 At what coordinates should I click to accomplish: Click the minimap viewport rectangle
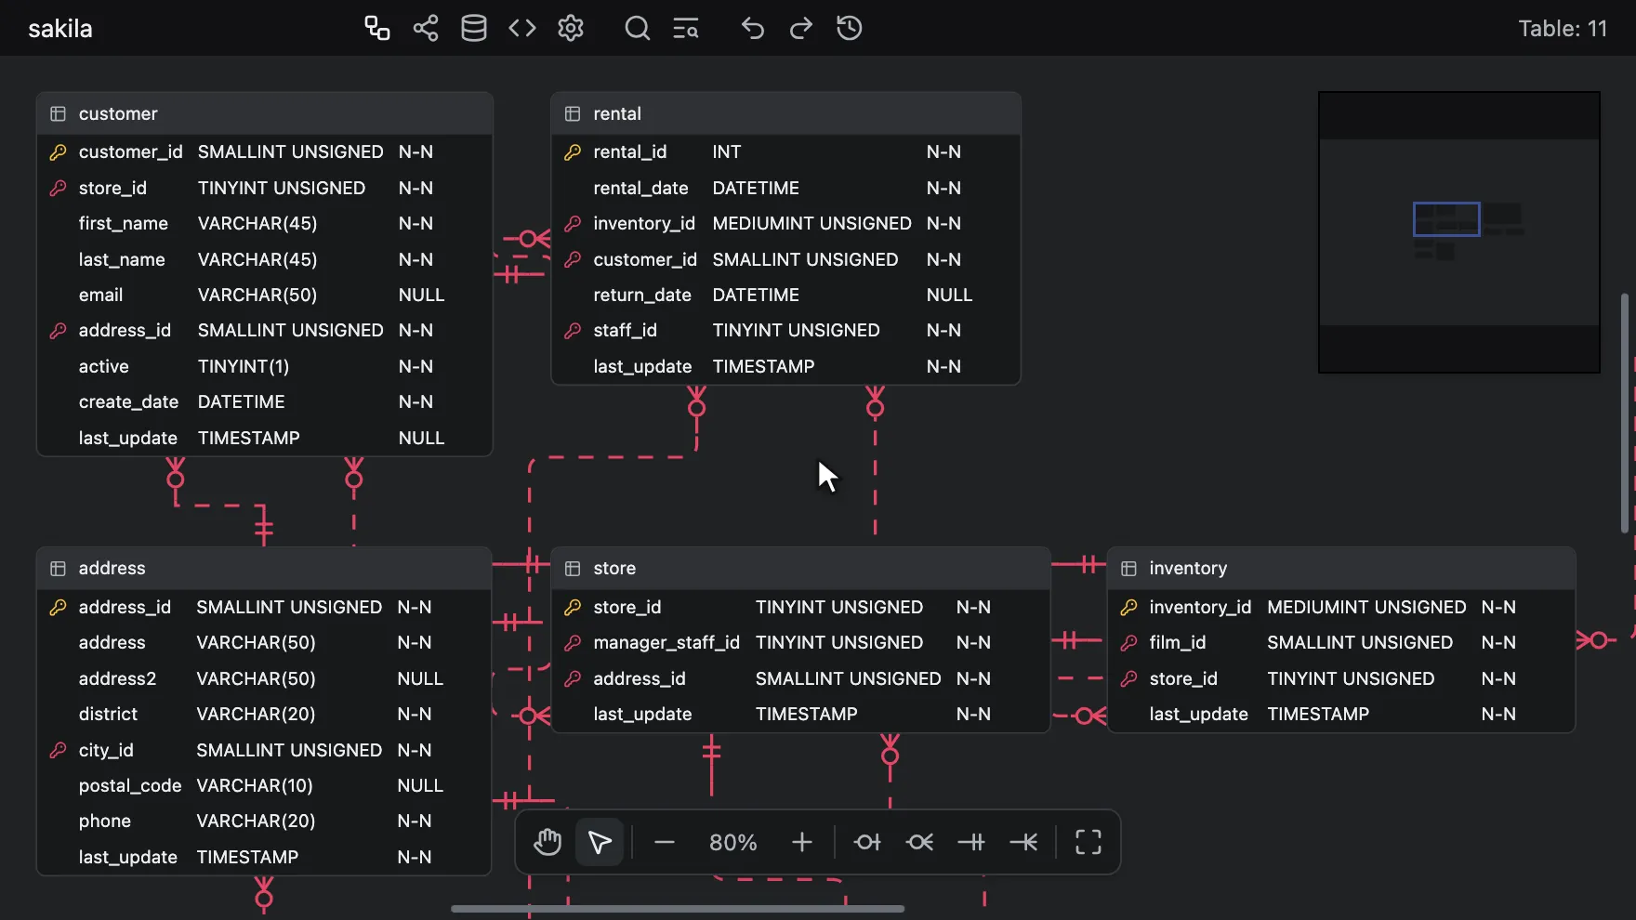1446,219
